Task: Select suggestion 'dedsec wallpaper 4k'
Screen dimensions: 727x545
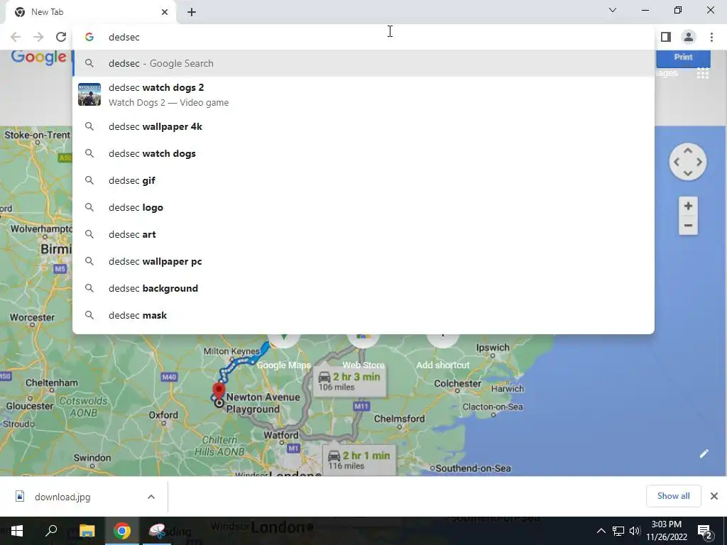Action: coord(363,126)
